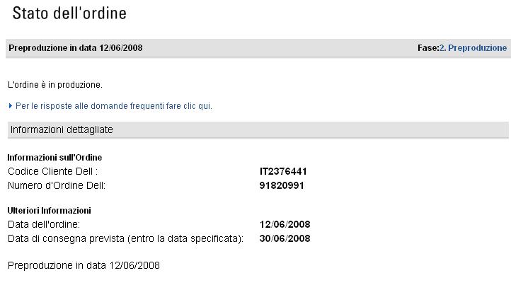Click the last 'Preproduzione in data 12/06/2008' line
This screenshot has height=290, width=511.
[84, 265]
